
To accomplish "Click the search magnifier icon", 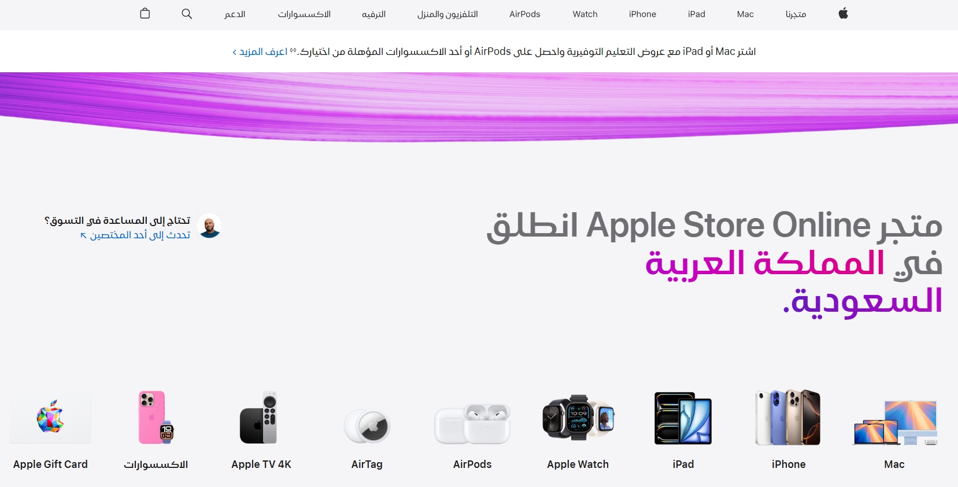I will coord(187,13).
